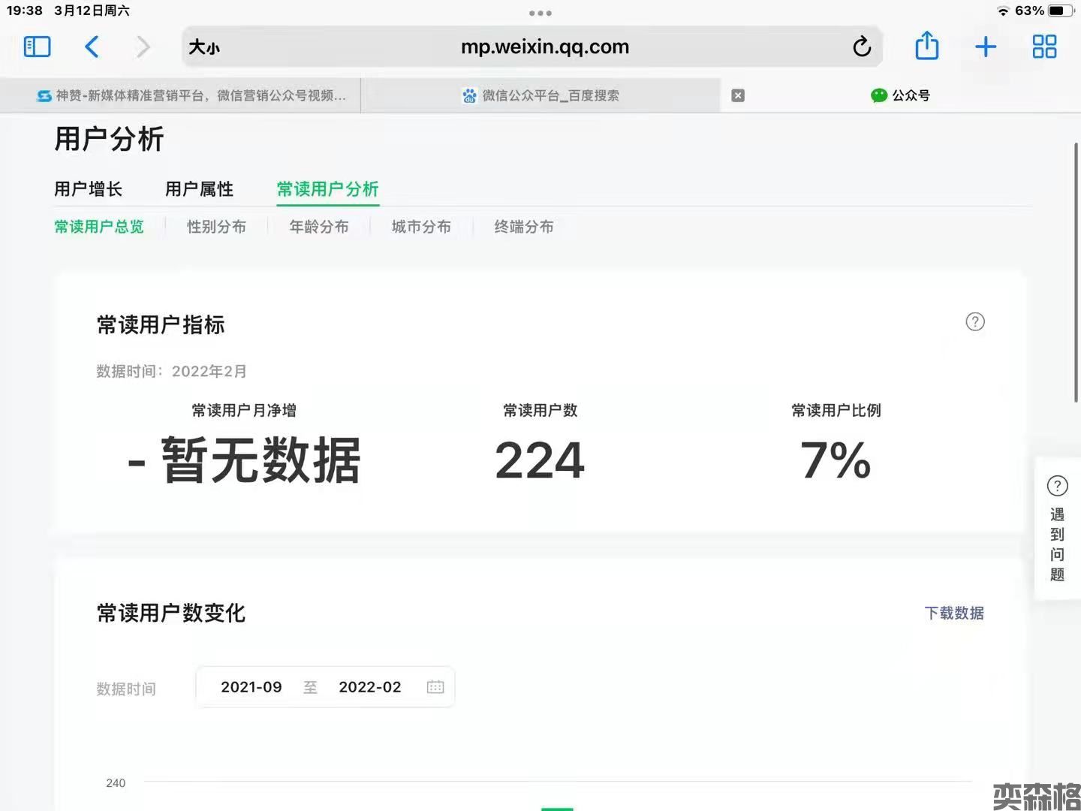Reload the mp.weixin.qq.com page

pyautogui.click(x=862, y=47)
